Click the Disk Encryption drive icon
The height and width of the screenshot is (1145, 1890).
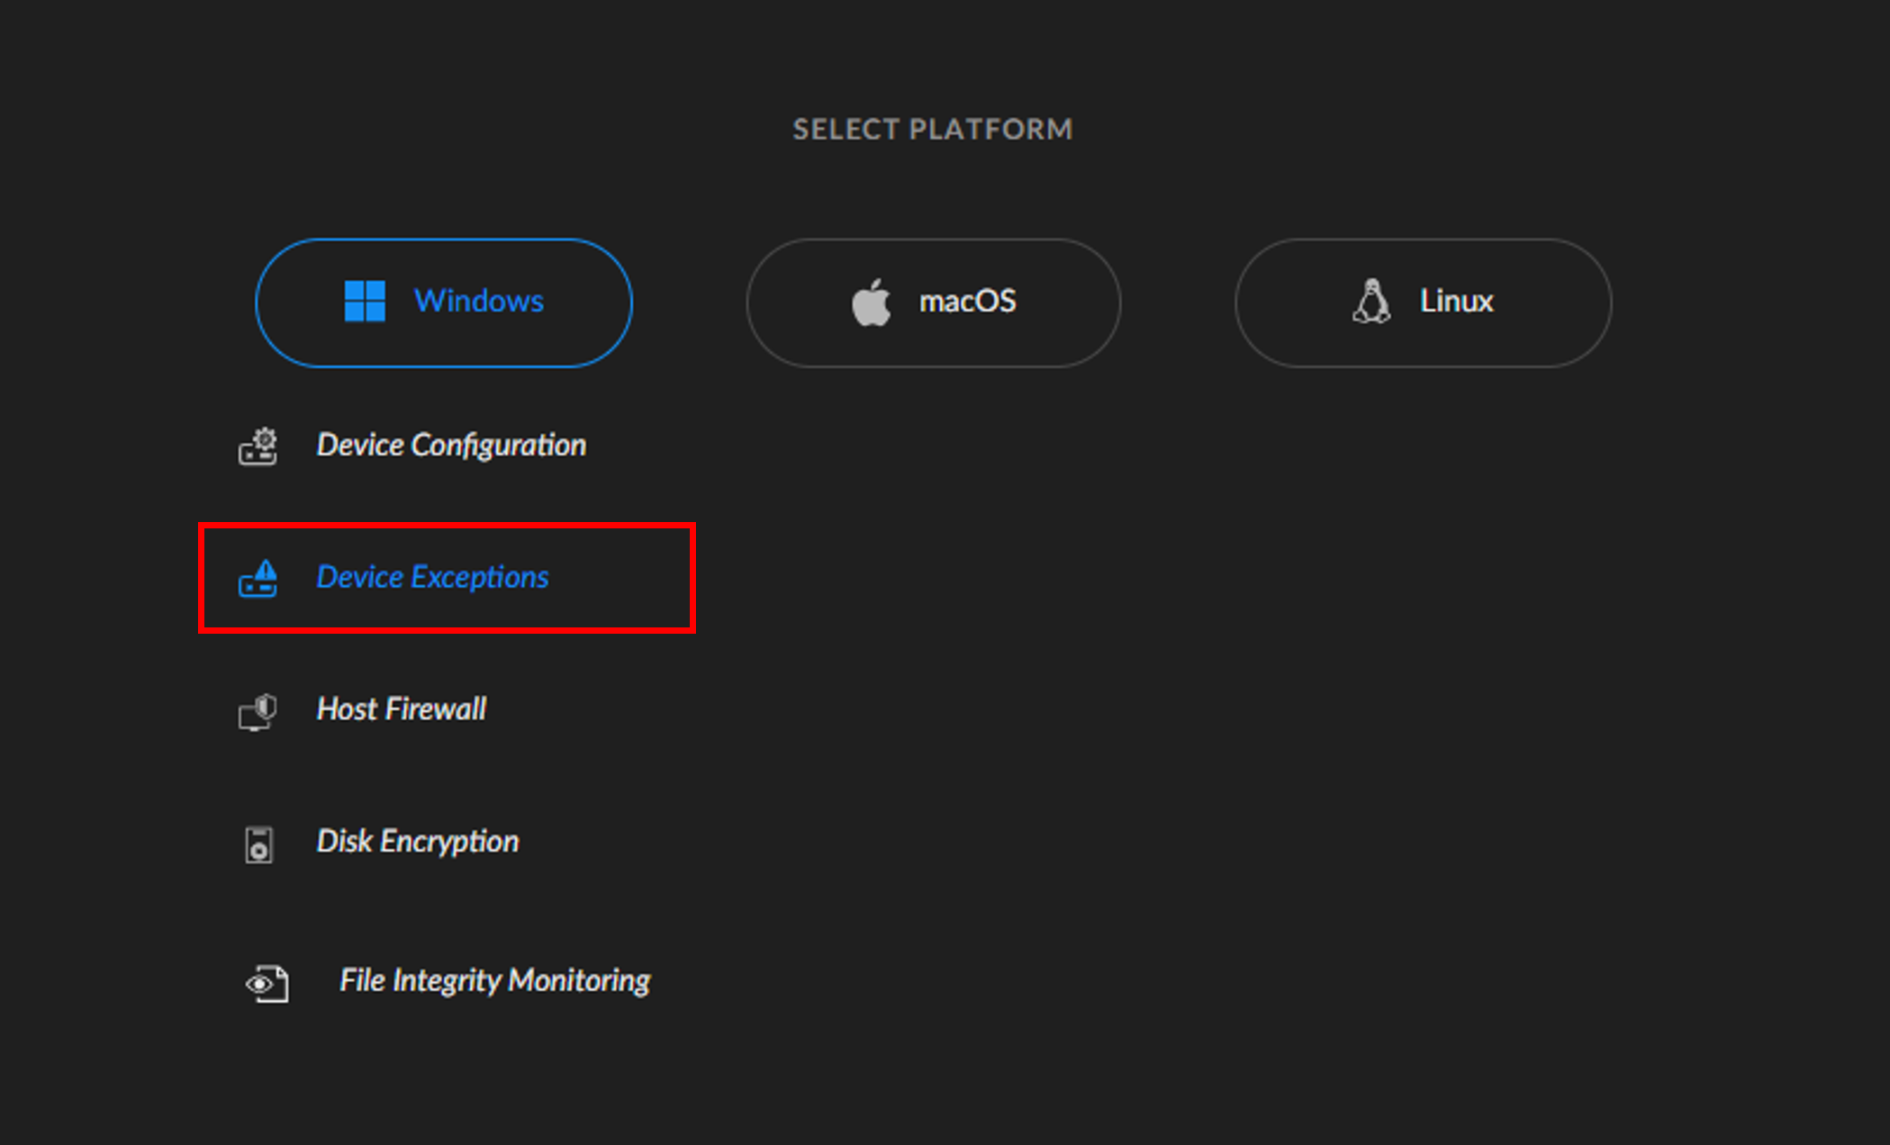click(258, 844)
